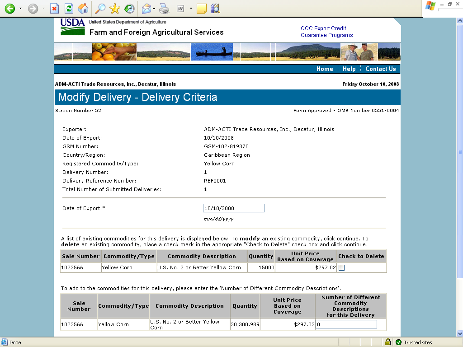Click the vertical scrollbar up arrow
Image resolution: width=463 pixels, height=347 pixels.
[x=460, y=21]
